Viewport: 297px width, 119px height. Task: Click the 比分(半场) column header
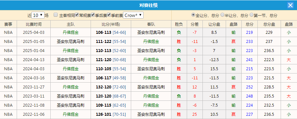111,24
